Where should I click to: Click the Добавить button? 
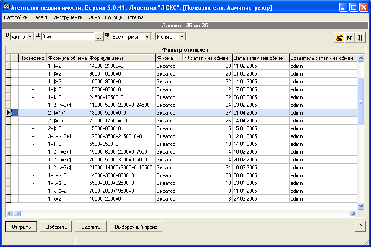56,227
